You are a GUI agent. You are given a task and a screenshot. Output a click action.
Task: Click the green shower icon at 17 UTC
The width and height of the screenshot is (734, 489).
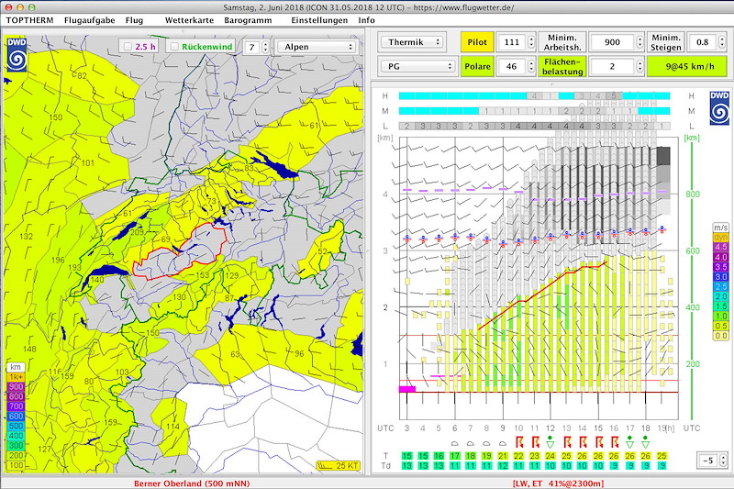coord(630,441)
